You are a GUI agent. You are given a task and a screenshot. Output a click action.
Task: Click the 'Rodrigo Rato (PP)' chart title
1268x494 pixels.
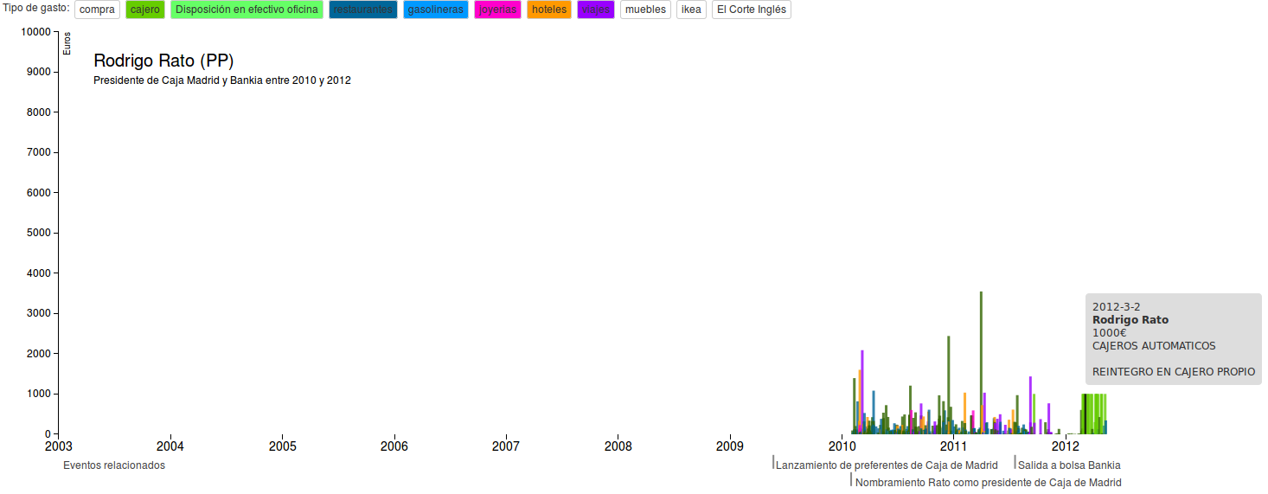pos(163,61)
